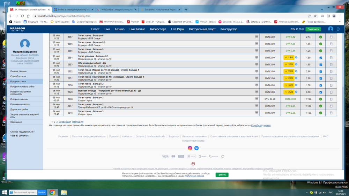349x196 pixels.
Task: Open the VK social network icon
Action: tap(196, 148)
